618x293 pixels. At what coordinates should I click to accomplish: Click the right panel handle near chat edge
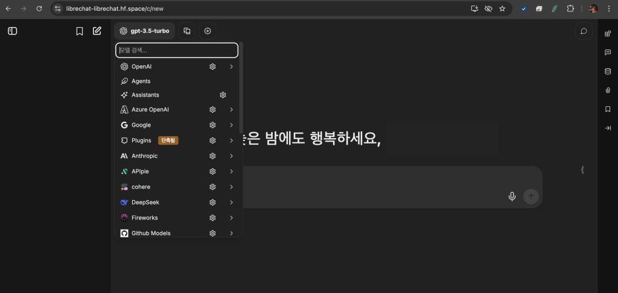pos(582,170)
